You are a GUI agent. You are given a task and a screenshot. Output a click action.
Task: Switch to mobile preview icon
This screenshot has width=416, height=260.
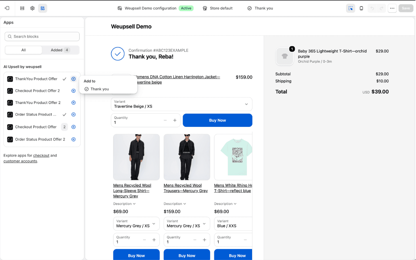point(361,8)
